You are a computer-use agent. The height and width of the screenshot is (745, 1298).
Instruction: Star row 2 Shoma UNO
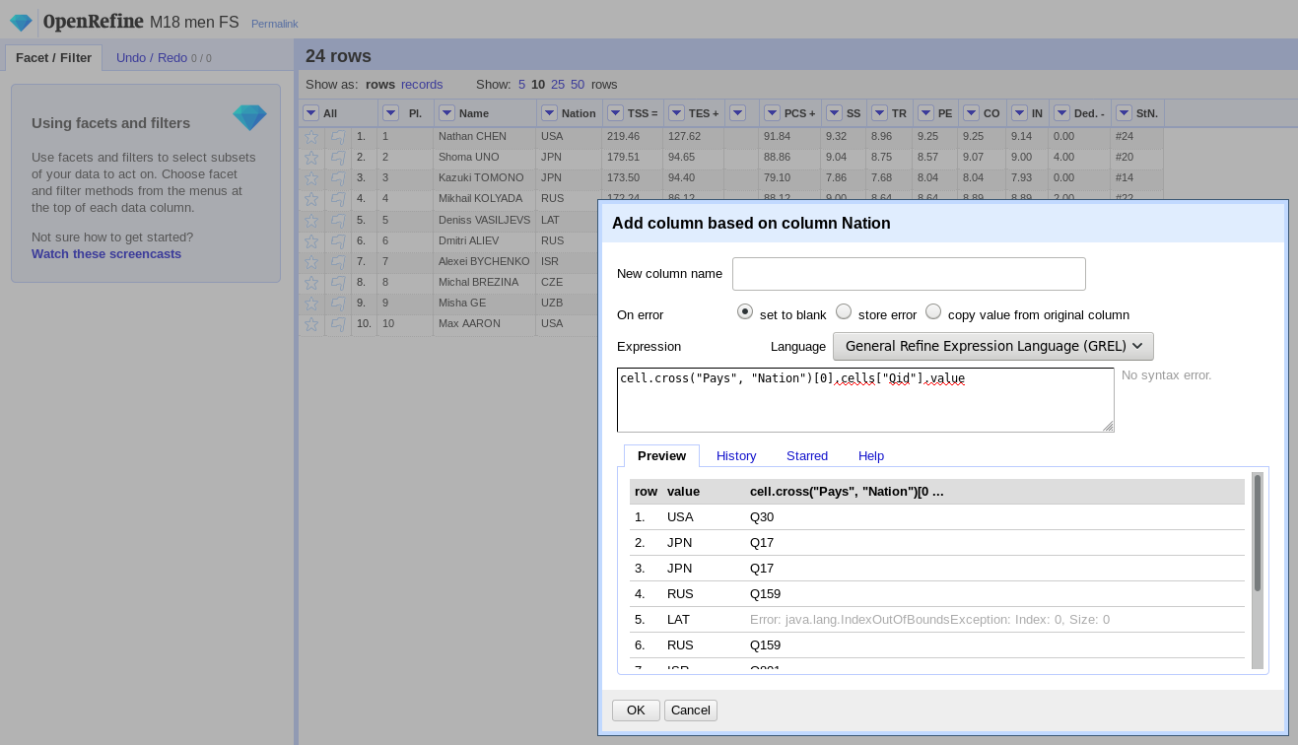[x=311, y=158]
